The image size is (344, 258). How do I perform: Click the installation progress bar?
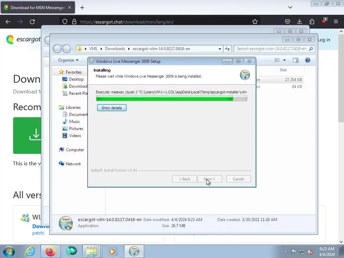[171, 98]
